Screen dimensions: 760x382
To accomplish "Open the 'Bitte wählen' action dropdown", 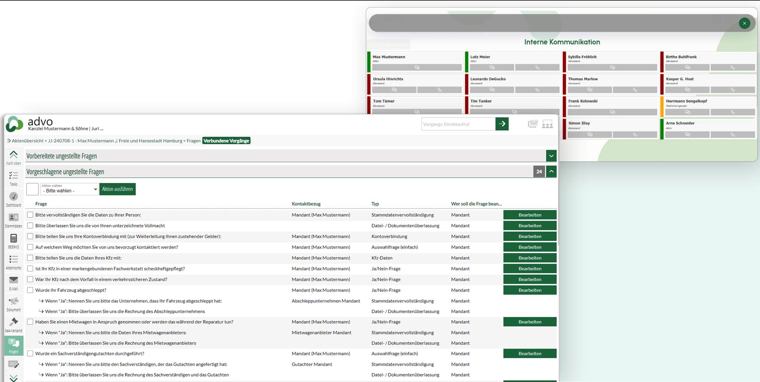I will pos(69,190).
